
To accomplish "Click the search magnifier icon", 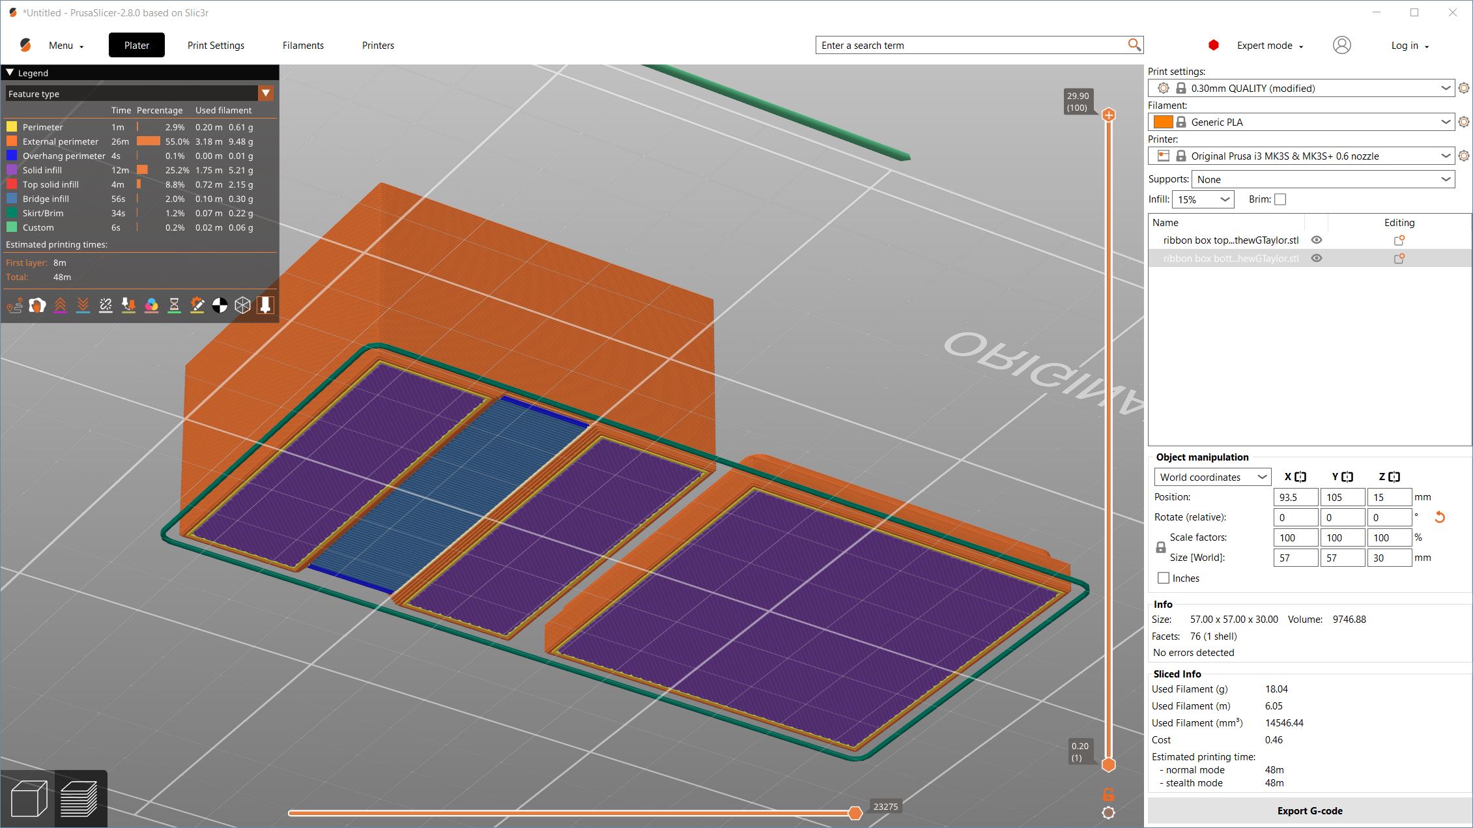I will 1134,45.
